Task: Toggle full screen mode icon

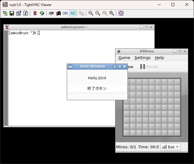Action: point(121,13)
